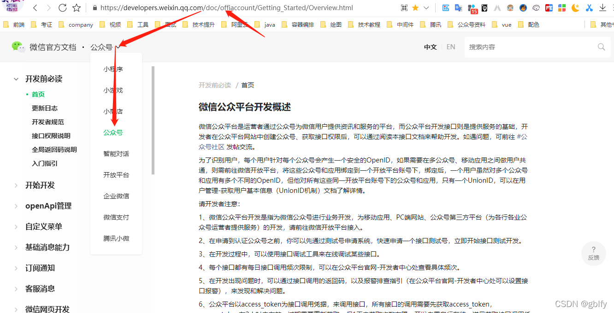Viewport: 614px width, 313px height.
Task: Reload the page with the refresh icon
Action: pyautogui.click(x=63, y=8)
